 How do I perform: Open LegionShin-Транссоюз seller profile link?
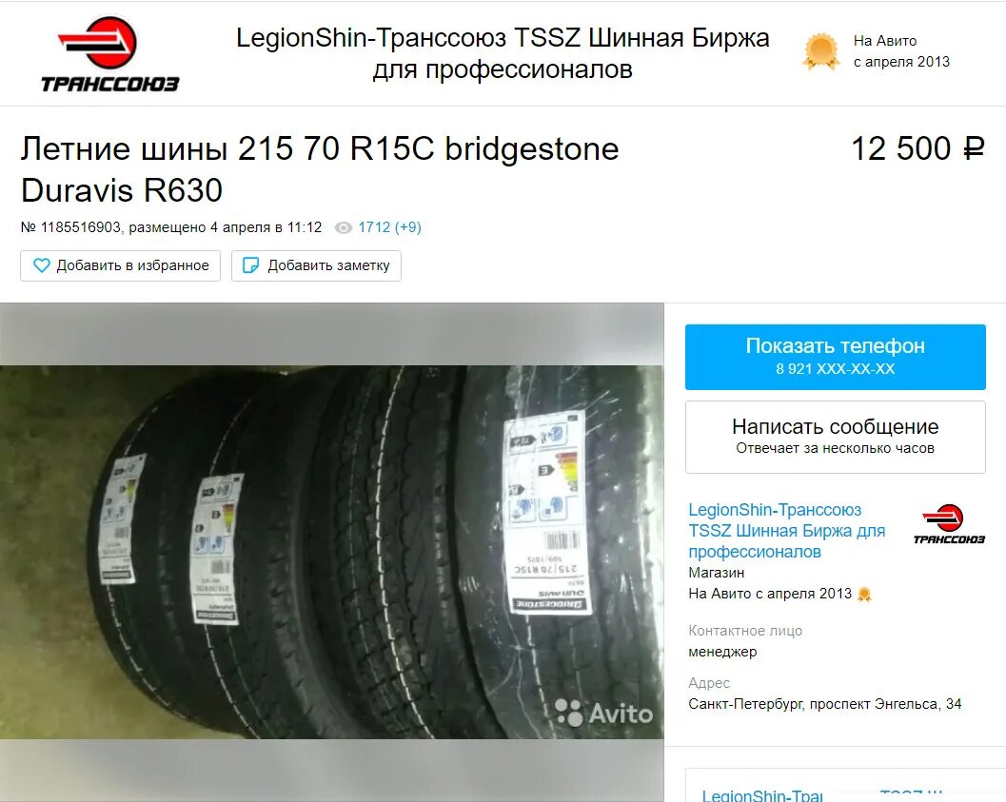click(786, 531)
